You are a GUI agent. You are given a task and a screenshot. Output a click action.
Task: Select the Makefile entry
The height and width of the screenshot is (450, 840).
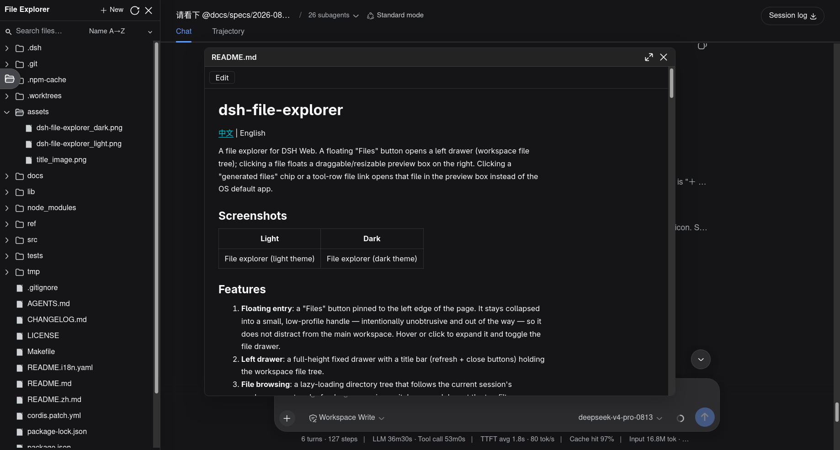click(41, 352)
